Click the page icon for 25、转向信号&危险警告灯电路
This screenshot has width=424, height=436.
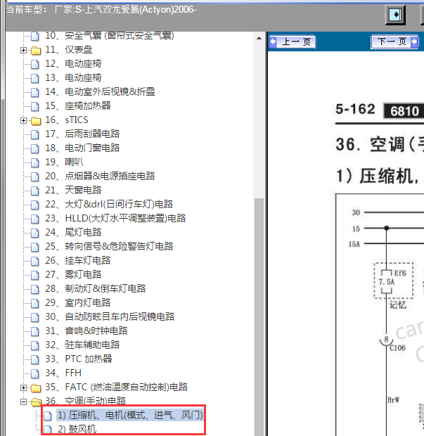[x=34, y=247]
